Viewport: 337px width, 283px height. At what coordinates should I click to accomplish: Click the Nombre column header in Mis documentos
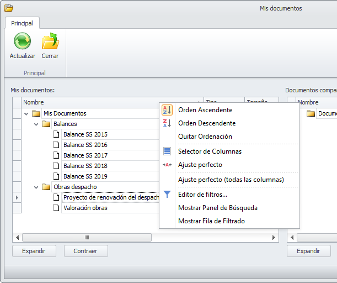(113, 102)
